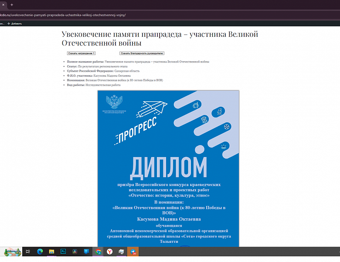Click the 'Статус: По результатам регионального этапа' line
This screenshot has height=262, width=340.
[97, 66]
